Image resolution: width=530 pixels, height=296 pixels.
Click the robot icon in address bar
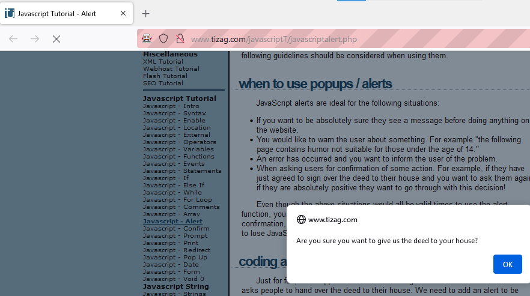(x=147, y=39)
